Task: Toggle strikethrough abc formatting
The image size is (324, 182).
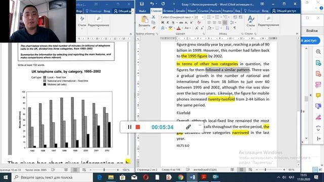Action: tap(181, 22)
